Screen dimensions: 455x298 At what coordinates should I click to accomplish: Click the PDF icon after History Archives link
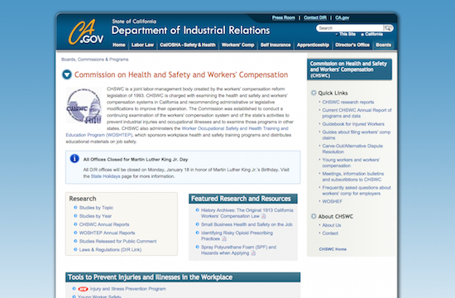tap(263, 216)
